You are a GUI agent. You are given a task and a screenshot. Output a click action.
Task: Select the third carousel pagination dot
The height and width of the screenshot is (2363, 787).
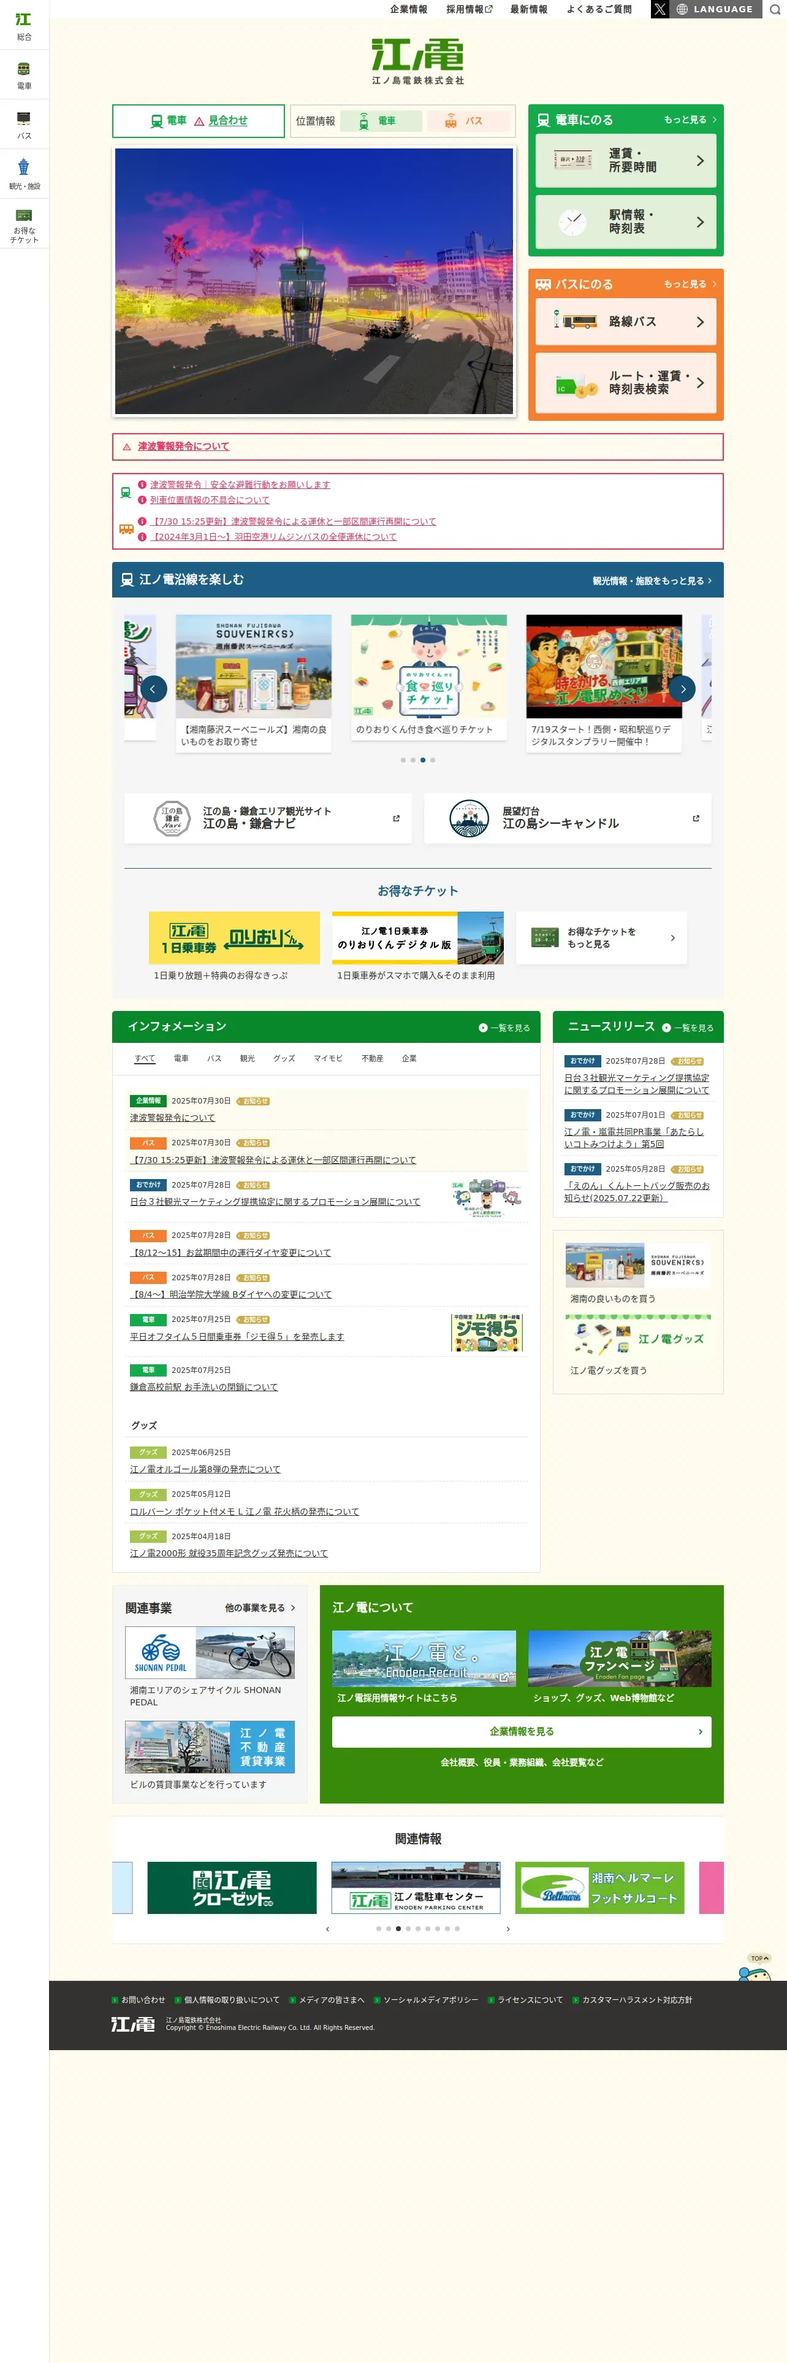pos(422,759)
